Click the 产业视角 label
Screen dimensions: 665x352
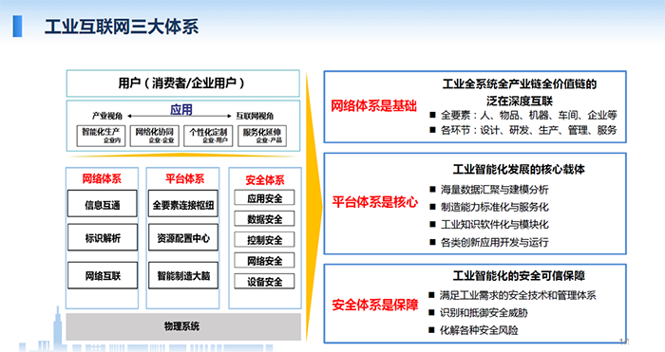pyautogui.click(x=107, y=116)
